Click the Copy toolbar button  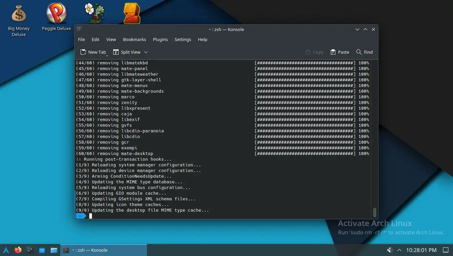click(x=314, y=52)
